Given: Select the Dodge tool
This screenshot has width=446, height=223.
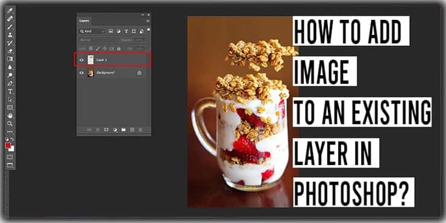Looking at the screenshot, I should tap(10, 75).
